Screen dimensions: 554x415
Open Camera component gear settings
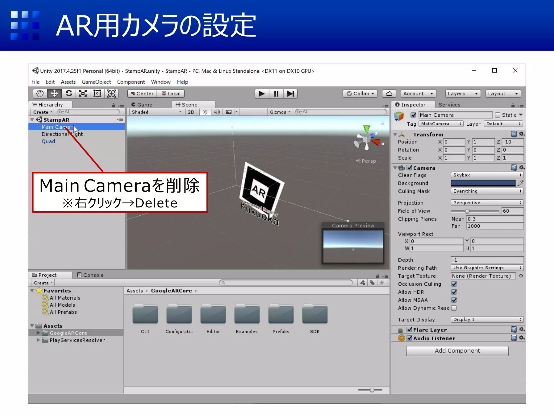[522, 168]
